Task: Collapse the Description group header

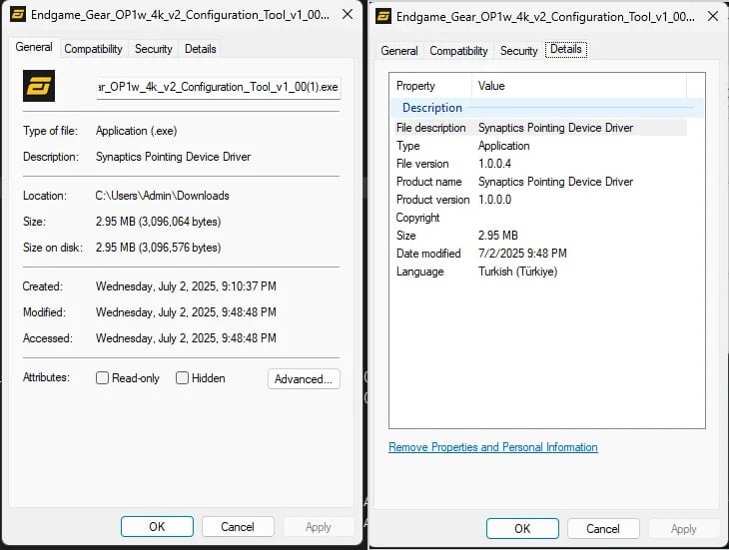Action: point(431,108)
